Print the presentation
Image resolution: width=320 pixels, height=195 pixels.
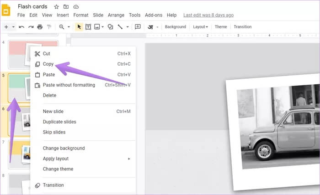[40, 27]
